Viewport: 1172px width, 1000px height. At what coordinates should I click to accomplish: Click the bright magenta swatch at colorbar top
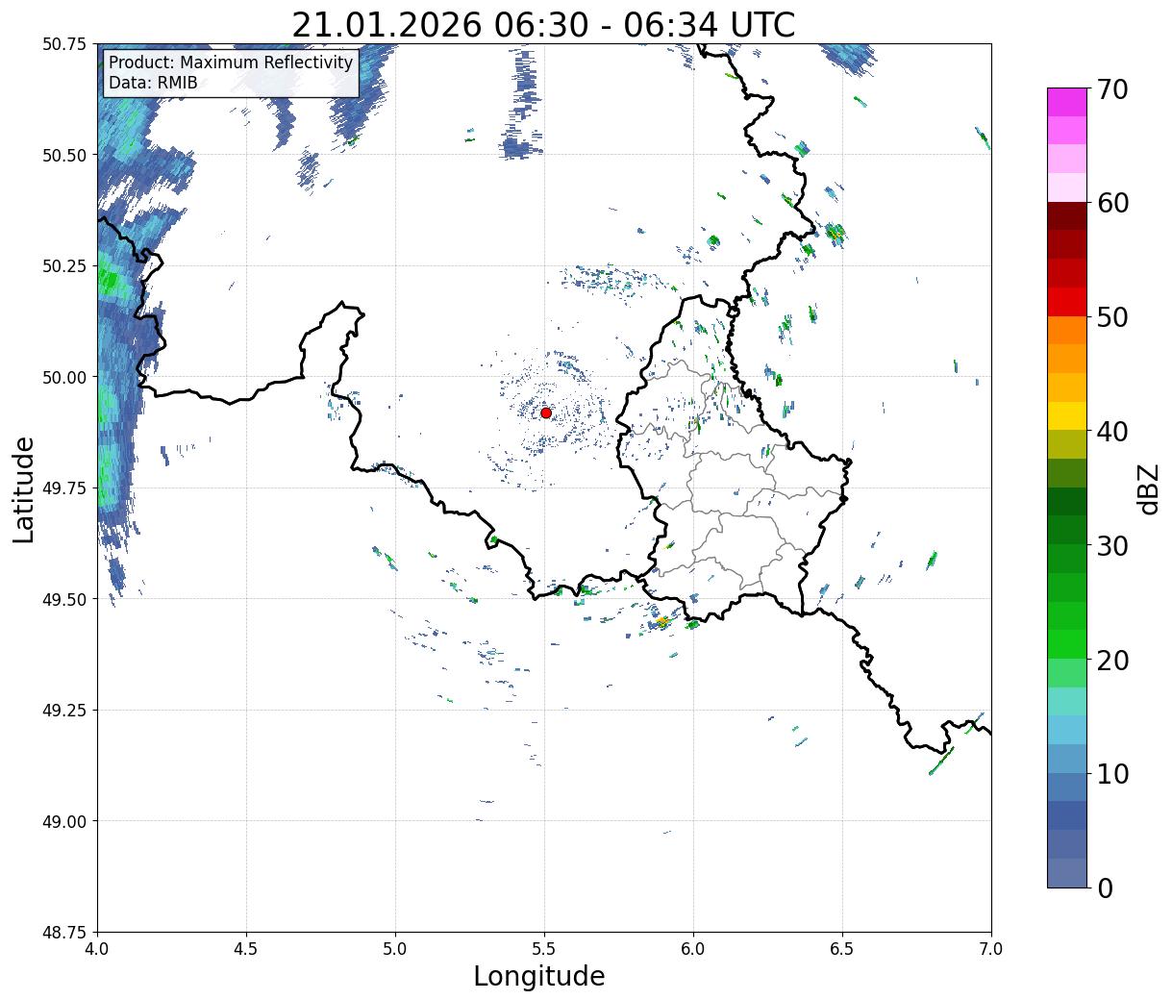pyautogui.click(x=1067, y=102)
